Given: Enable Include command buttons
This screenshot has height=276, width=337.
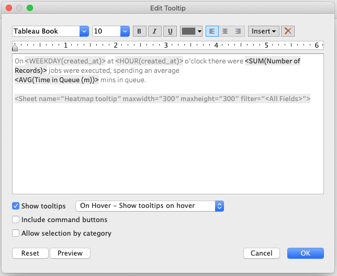Looking at the screenshot, I should point(16,219).
